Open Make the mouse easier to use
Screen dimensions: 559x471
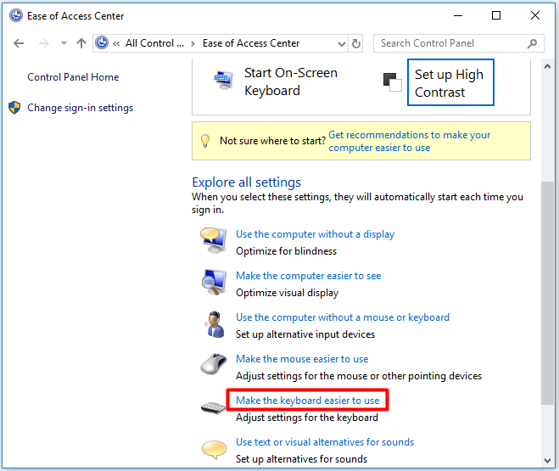click(302, 359)
